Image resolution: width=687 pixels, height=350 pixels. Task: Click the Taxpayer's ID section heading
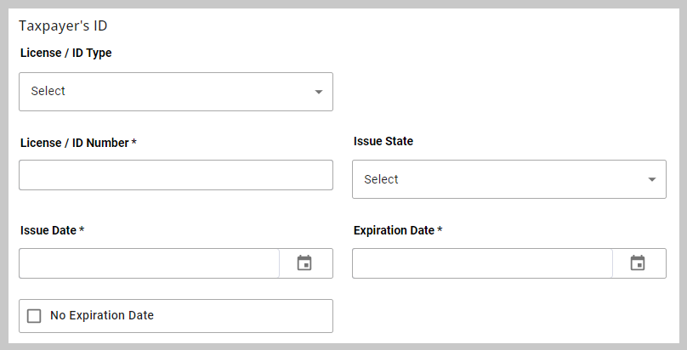63,25
